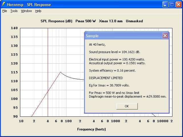Click the 115 label on the dB axis

pyautogui.click(x=14, y=72)
